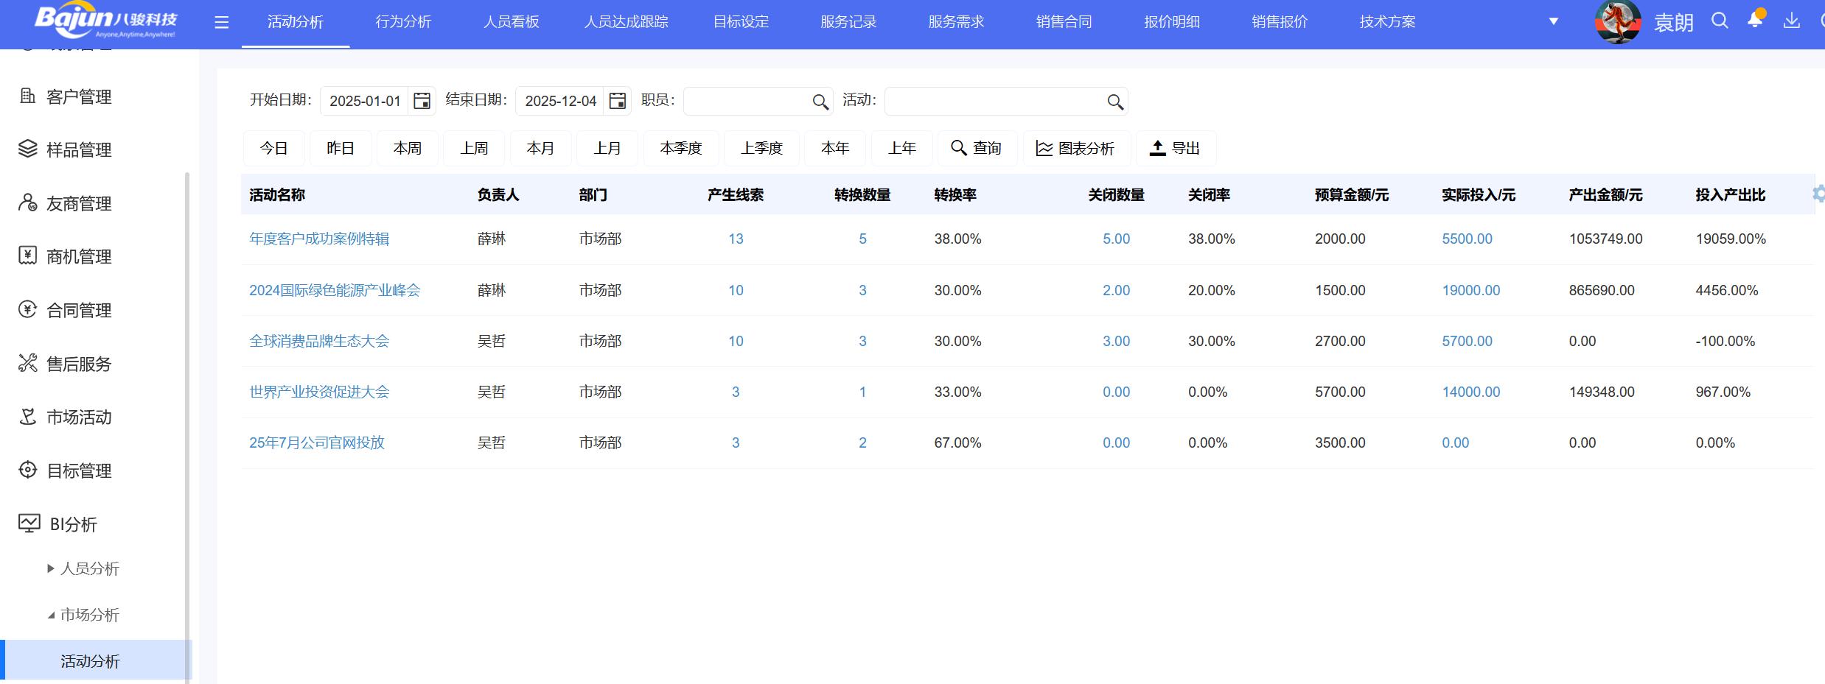Open the end date calendar picker
The width and height of the screenshot is (1825, 684).
point(618,101)
